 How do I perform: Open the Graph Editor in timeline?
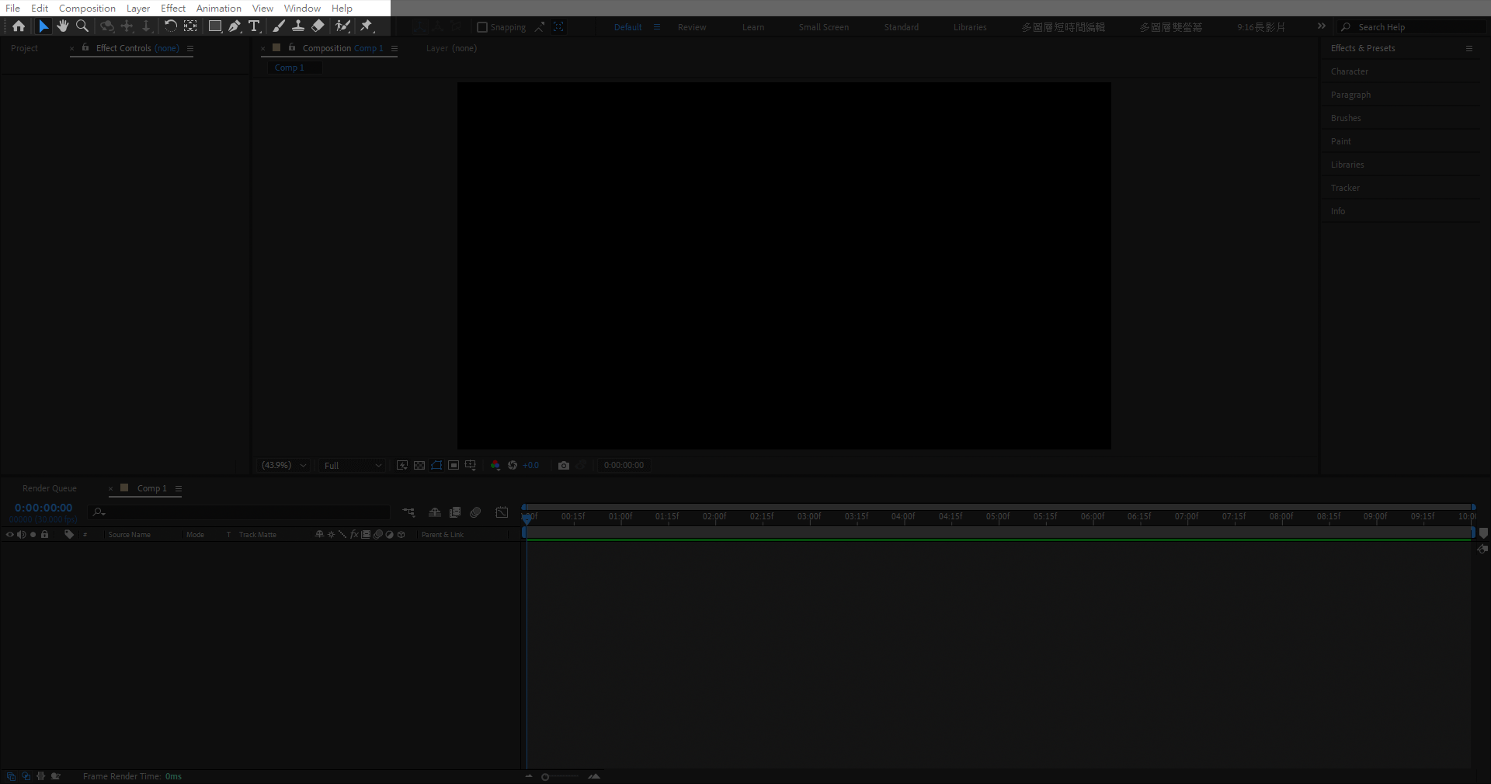pyautogui.click(x=502, y=512)
